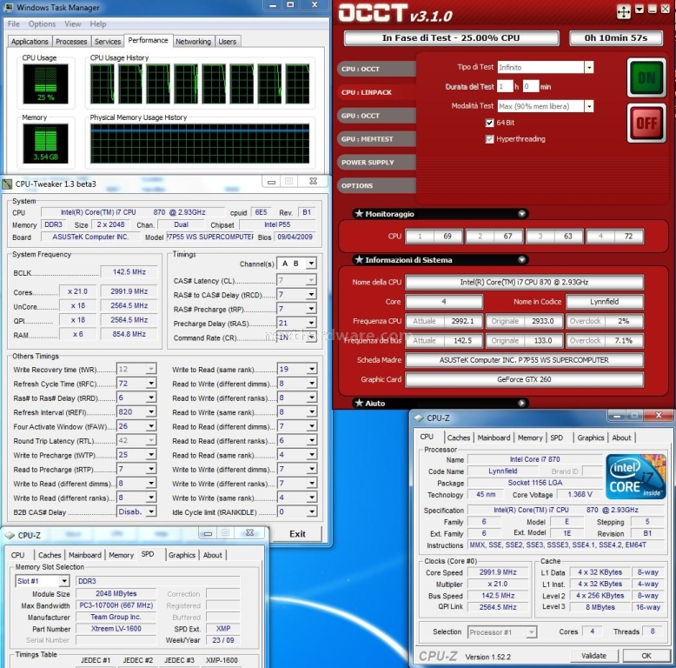Click the OCCT move-window cross icon

pos(623,11)
